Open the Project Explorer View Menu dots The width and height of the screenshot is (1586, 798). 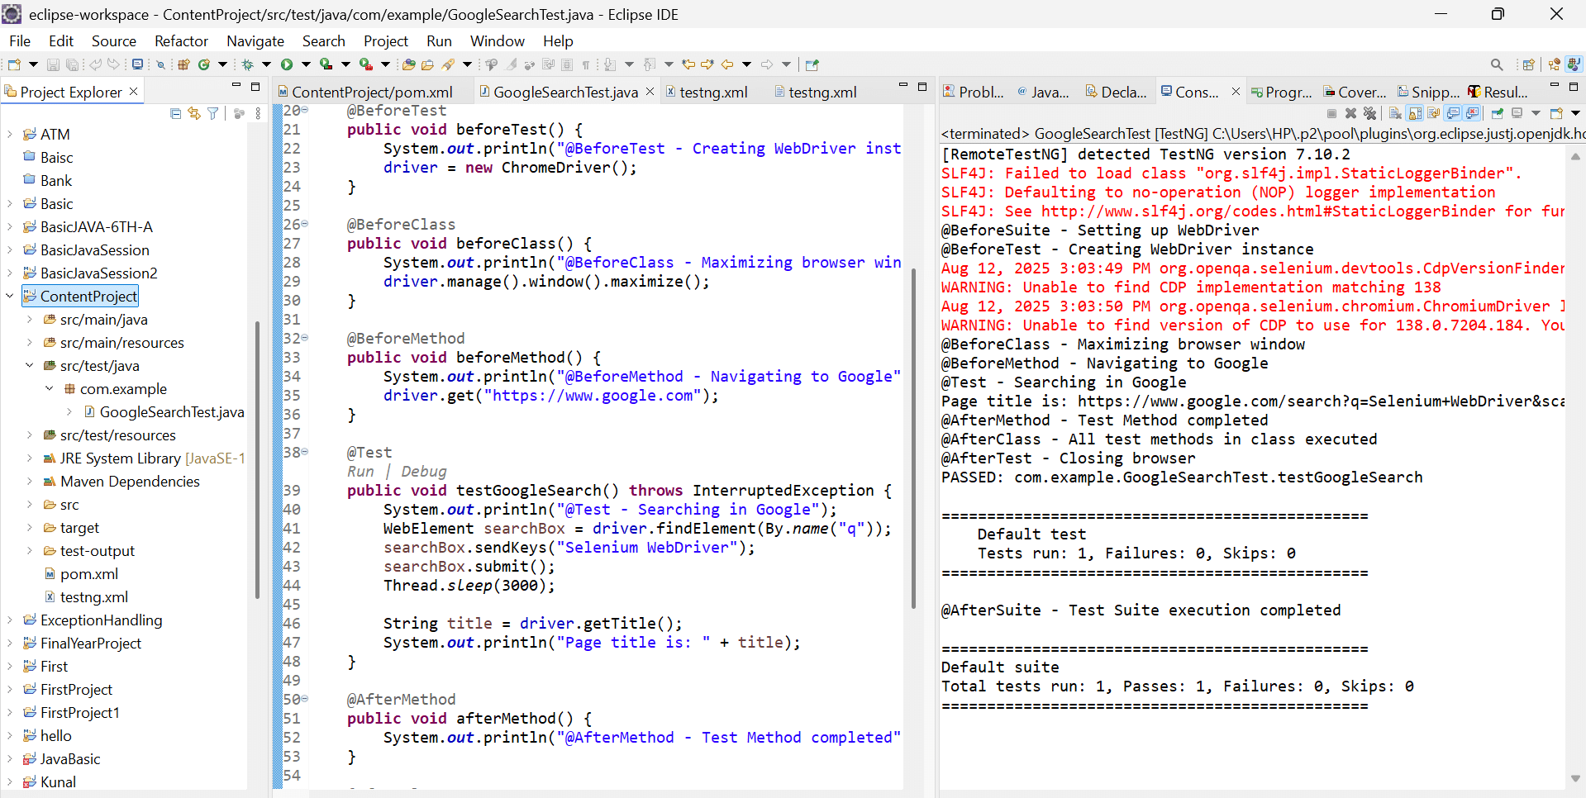[x=258, y=113]
